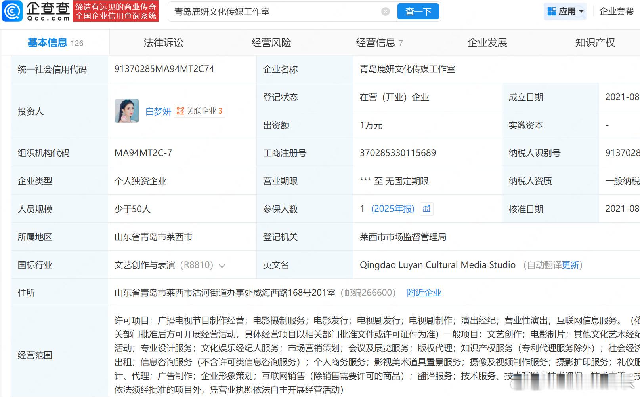Image resolution: width=640 pixels, height=397 pixels.
Task: Select the 在营（开业）企业 status value
Action: tap(394, 97)
